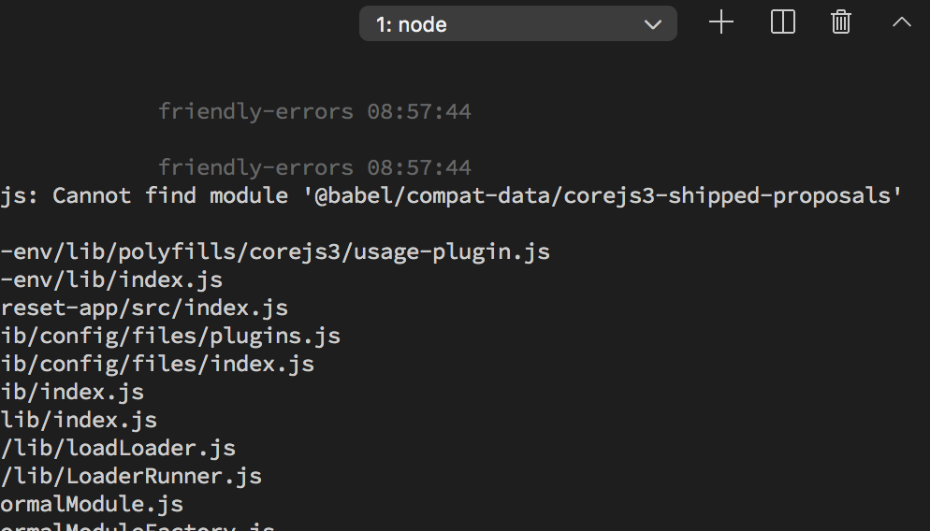Open the /lib/loadLoader.js path link

click(118, 448)
